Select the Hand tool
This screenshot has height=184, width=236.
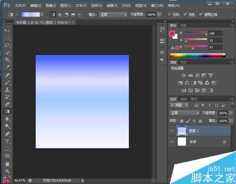7,164
